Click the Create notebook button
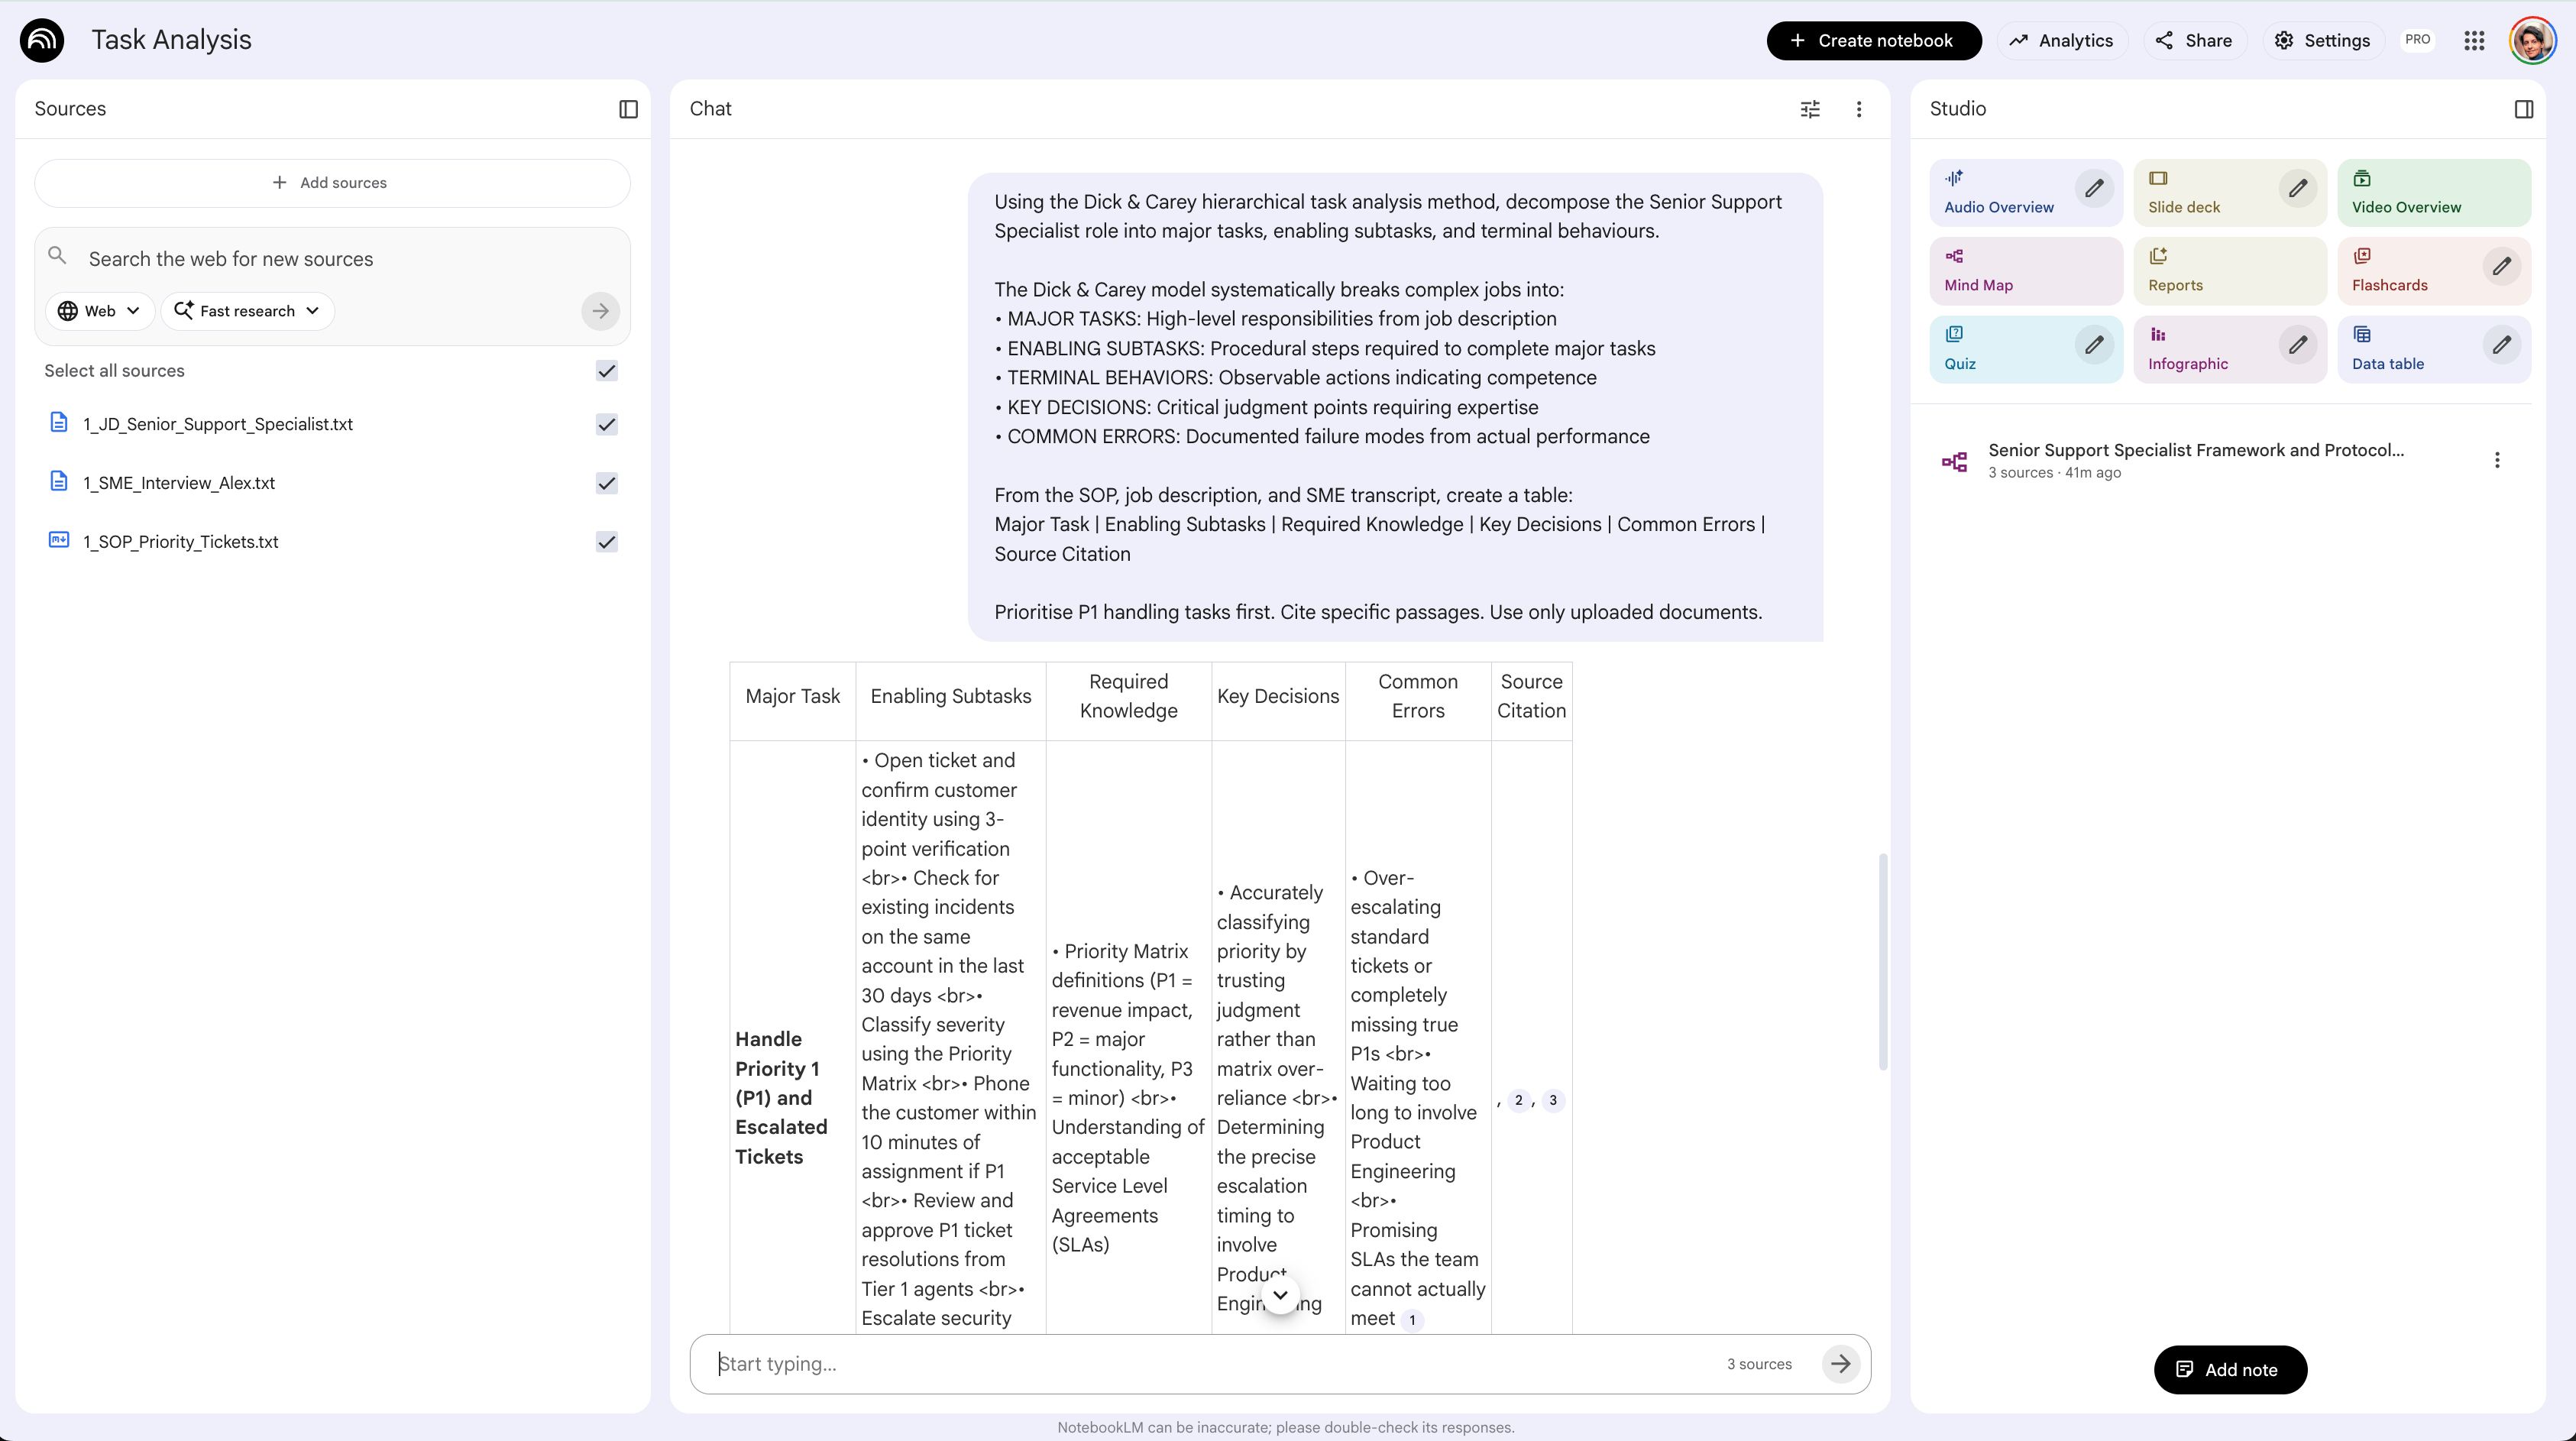 point(1873,40)
